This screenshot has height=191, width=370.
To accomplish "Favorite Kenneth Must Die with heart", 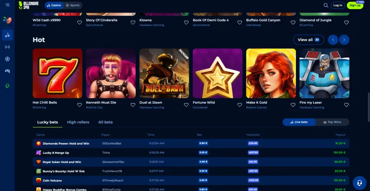I will click(x=133, y=105).
